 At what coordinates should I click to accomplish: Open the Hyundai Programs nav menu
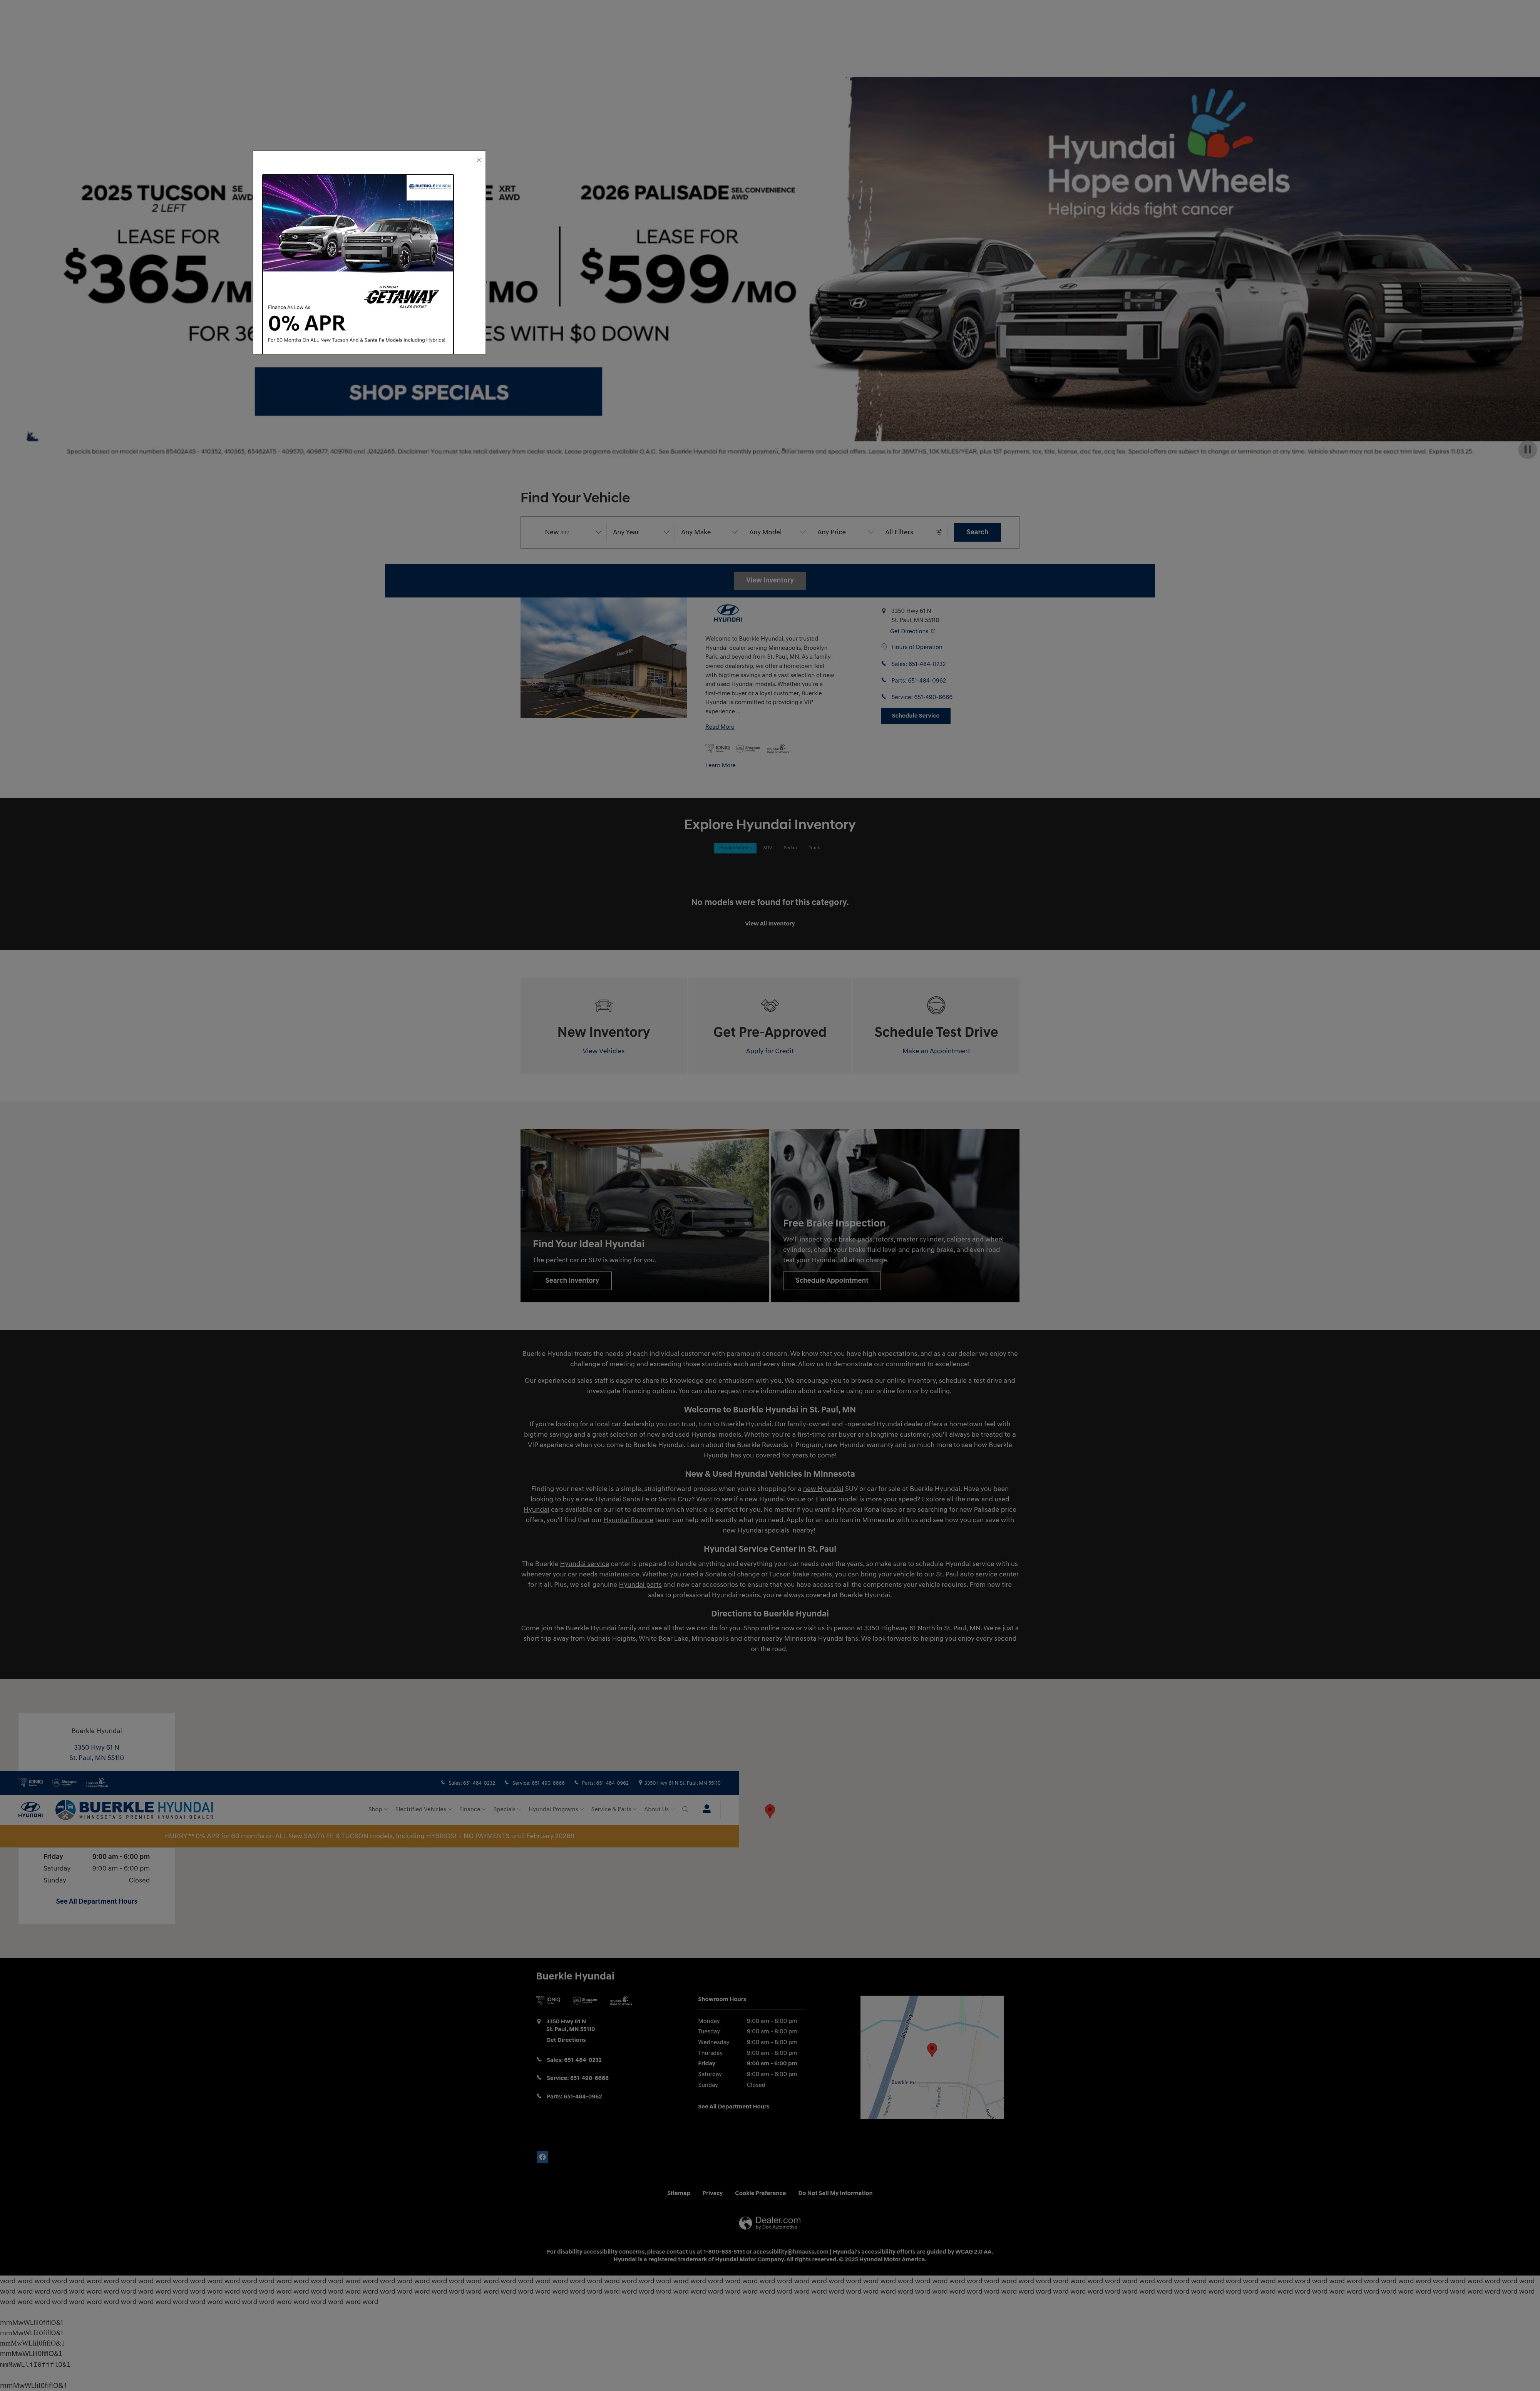tap(556, 1809)
